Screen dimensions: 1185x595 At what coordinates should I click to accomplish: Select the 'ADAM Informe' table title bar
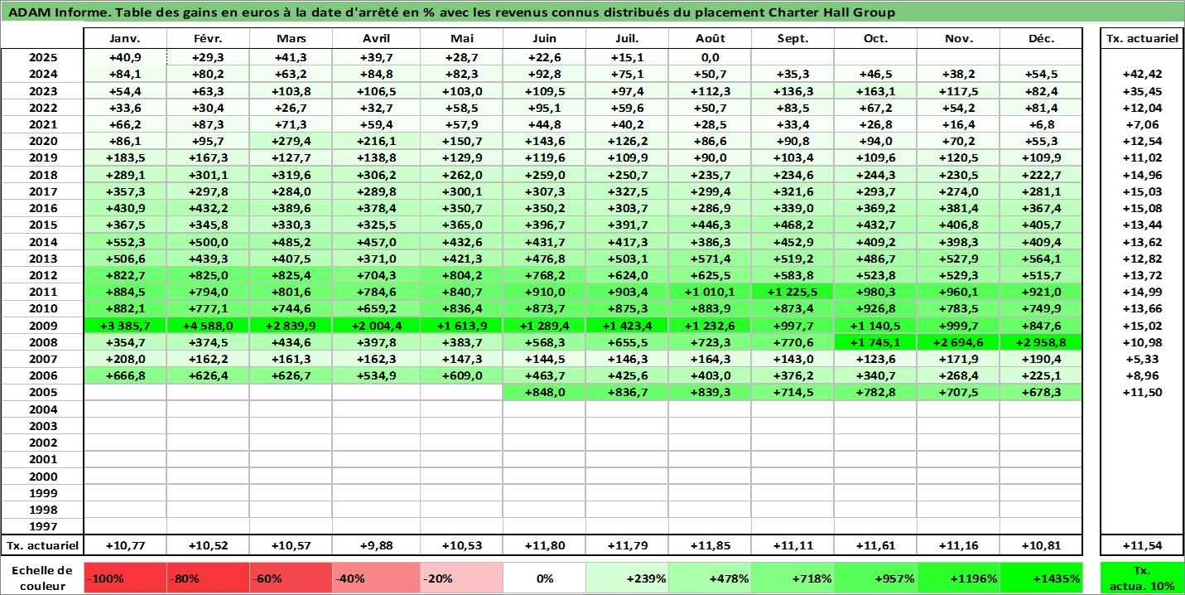[592, 12]
